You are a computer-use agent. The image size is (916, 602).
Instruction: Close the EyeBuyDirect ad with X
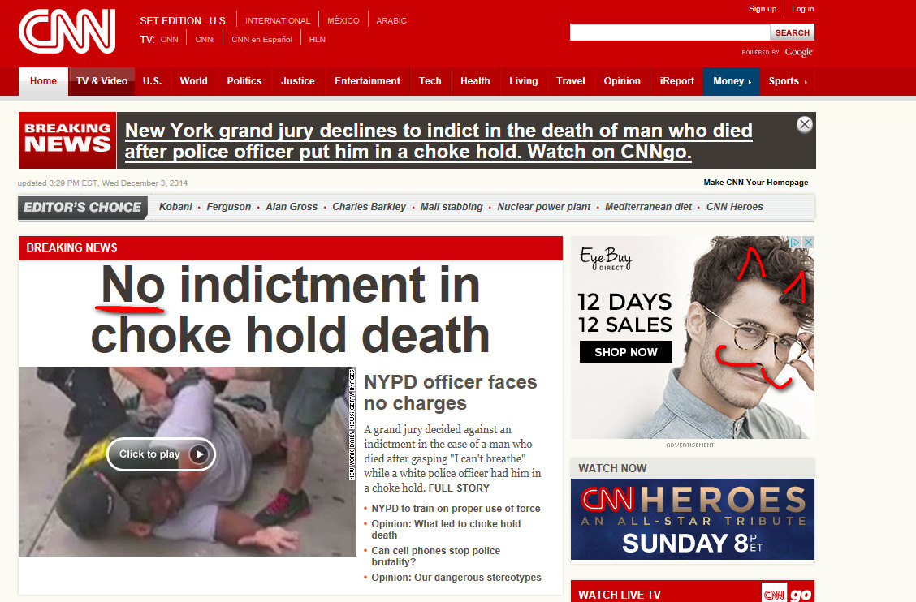click(809, 242)
